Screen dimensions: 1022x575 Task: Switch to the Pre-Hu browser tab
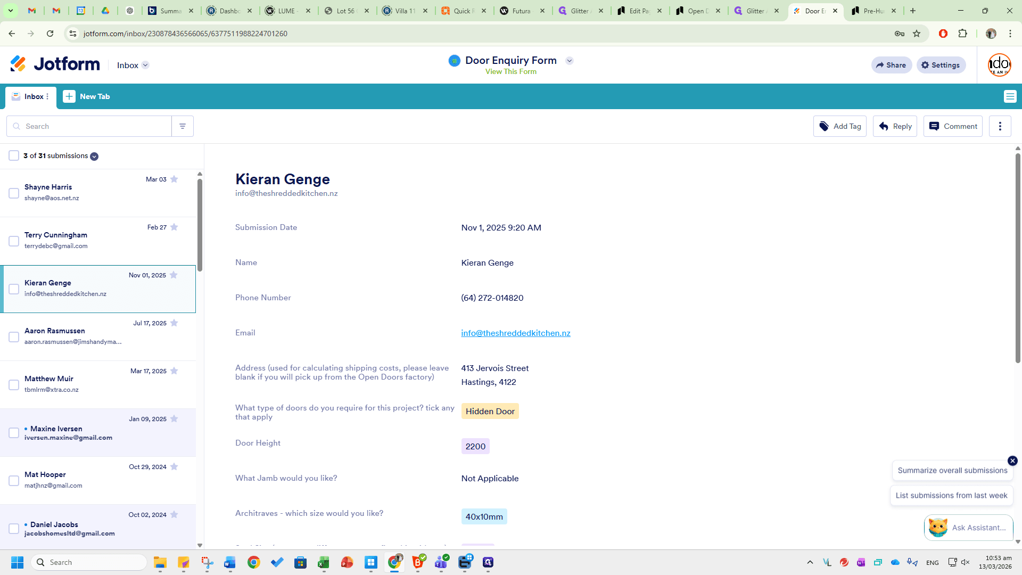pyautogui.click(x=873, y=11)
